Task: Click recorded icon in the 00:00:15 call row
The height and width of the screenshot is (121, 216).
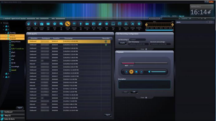Action: point(106,41)
